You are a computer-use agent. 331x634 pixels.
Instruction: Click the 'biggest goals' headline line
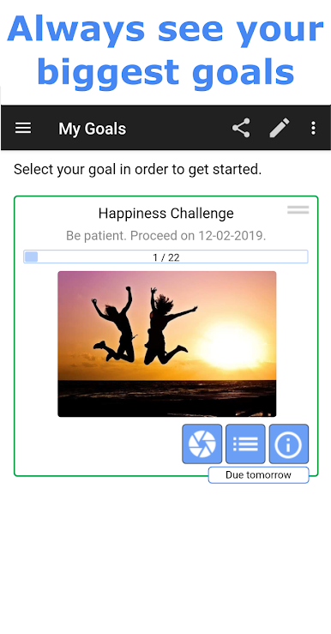pos(165,73)
